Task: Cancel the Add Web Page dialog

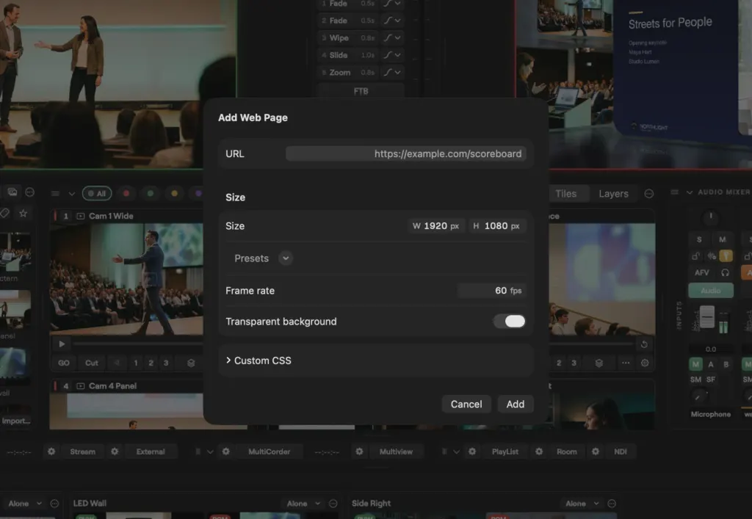Action: tap(466, 404)
